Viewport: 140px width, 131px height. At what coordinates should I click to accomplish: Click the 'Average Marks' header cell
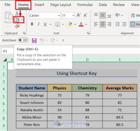tap(120, 88)
